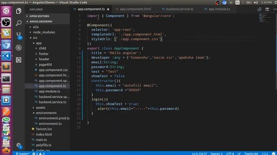The image size is (277, 155).
Task: Expand the footer folder
Action: (47, 54)
